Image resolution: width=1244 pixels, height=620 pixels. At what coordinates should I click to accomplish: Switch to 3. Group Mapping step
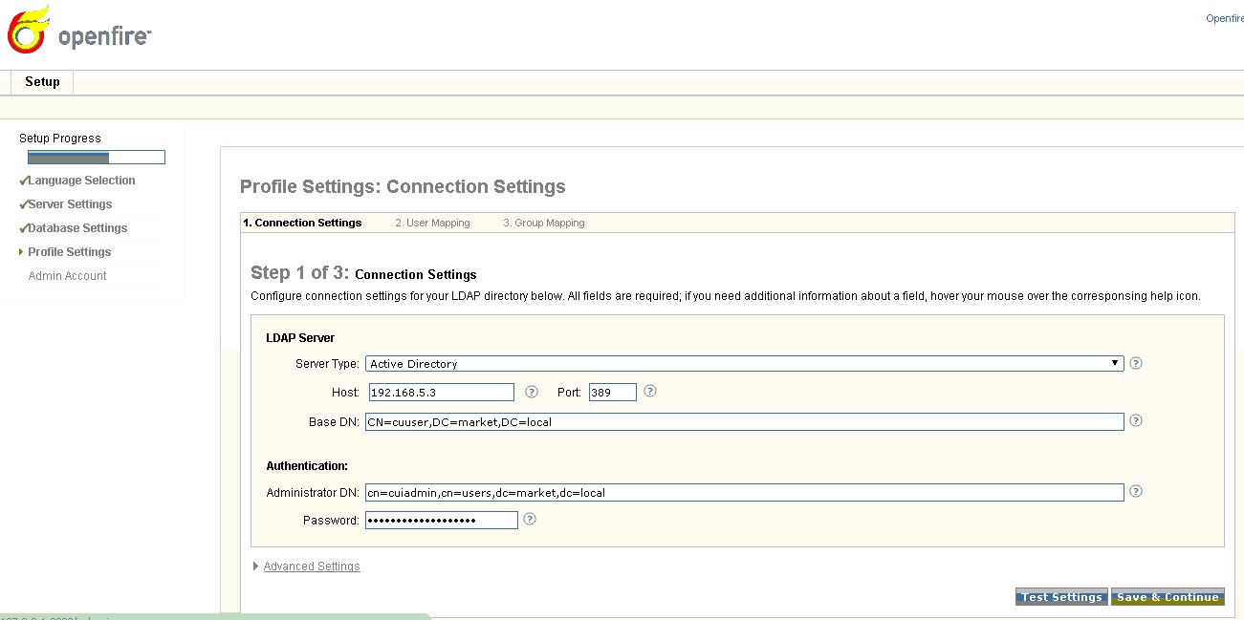tap(544, 223)
